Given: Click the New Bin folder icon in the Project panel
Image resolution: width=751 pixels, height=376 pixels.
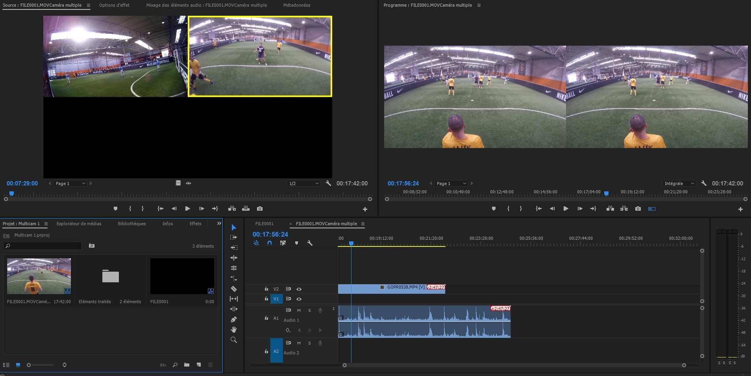Looking at the screenshot, I should 187,365.
